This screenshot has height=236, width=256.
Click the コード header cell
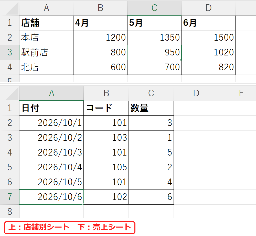pyautogui.click(x=106, y=108)
